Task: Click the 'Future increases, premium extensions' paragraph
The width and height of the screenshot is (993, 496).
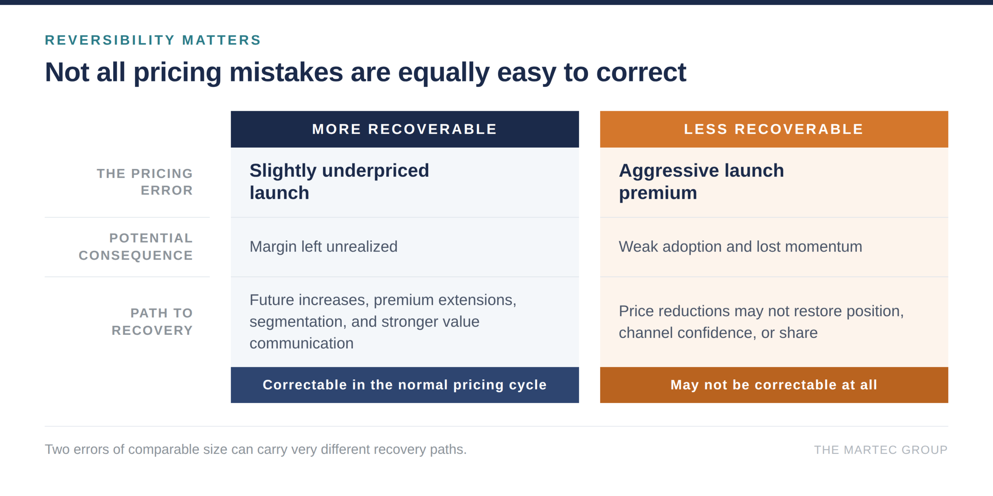Action: coord(383,322)
